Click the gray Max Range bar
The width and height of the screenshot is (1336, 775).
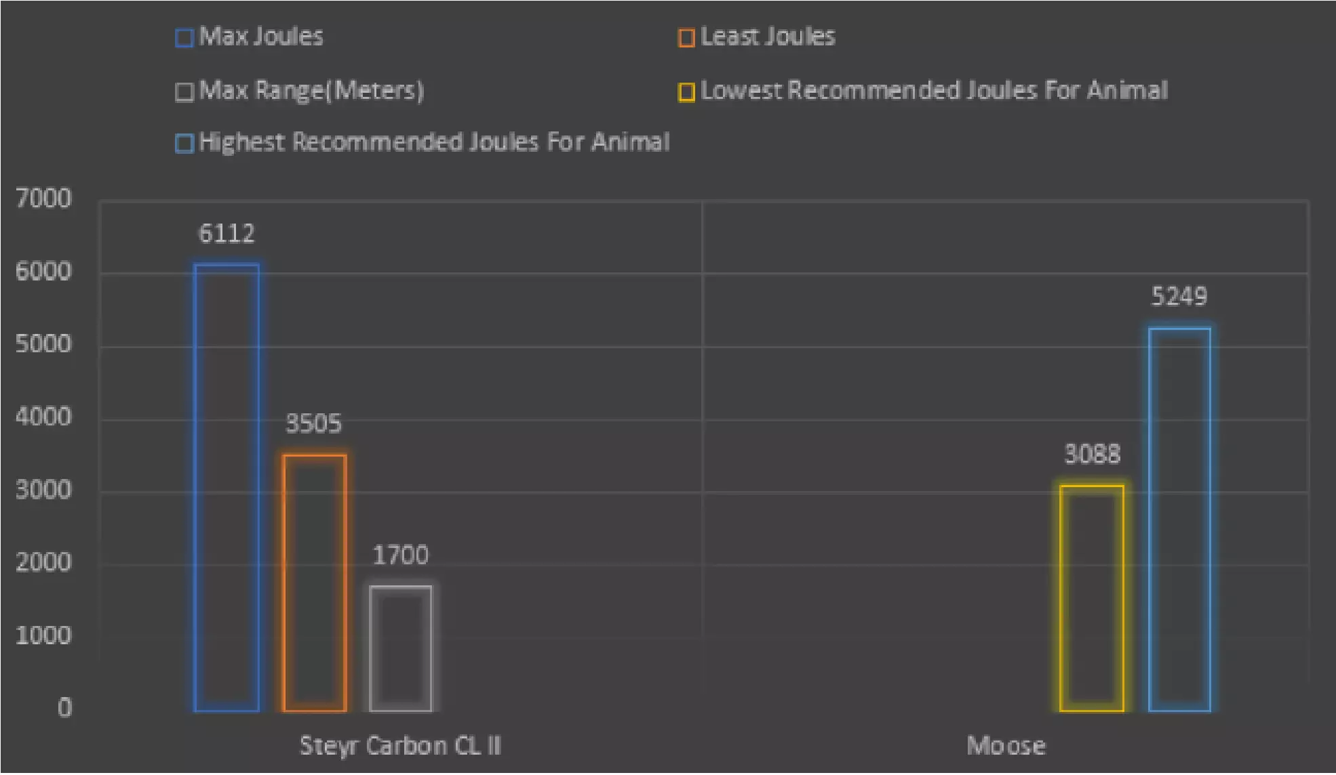(x=401, y=648)
